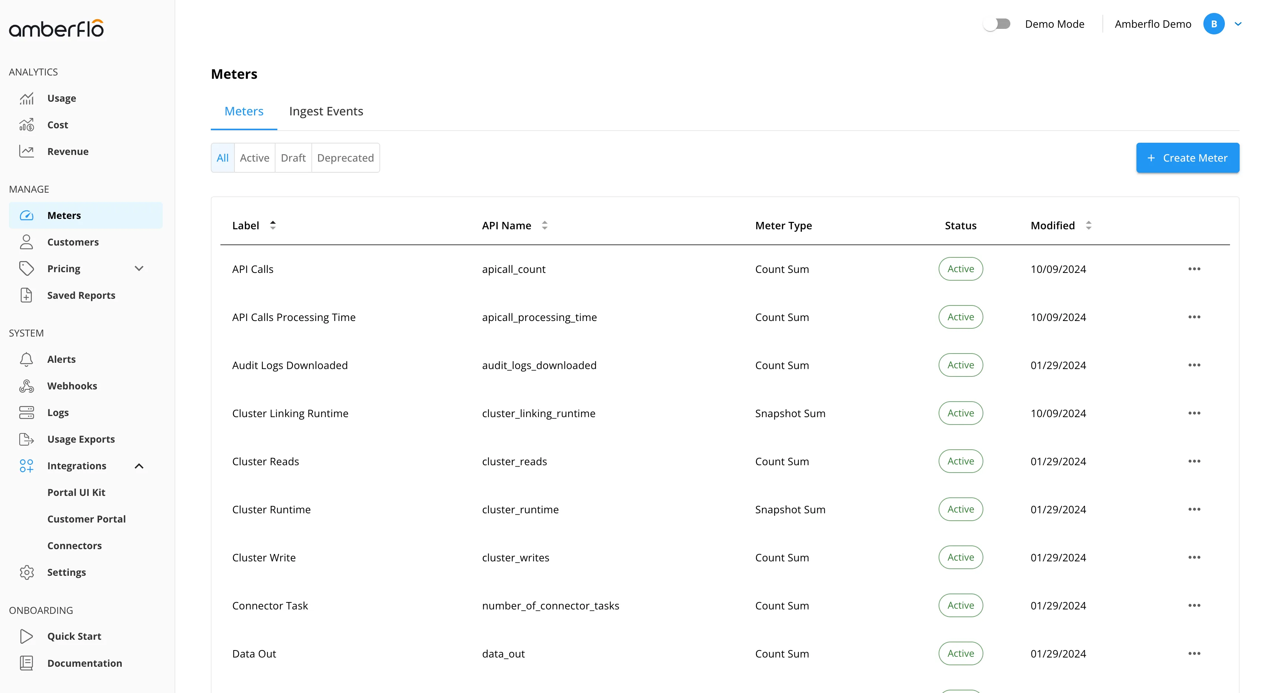This screenshot has width=1267, height=693.
Task: Open the Saved Reports document icon
Action: tap(27, 295)
